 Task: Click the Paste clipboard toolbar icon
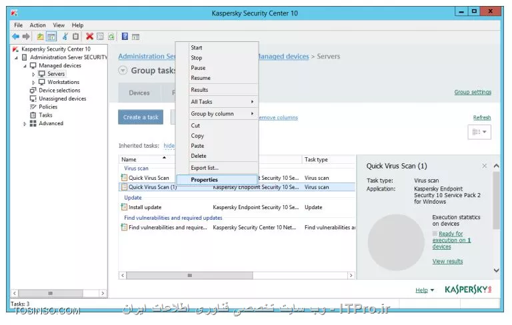pos(75,37)
